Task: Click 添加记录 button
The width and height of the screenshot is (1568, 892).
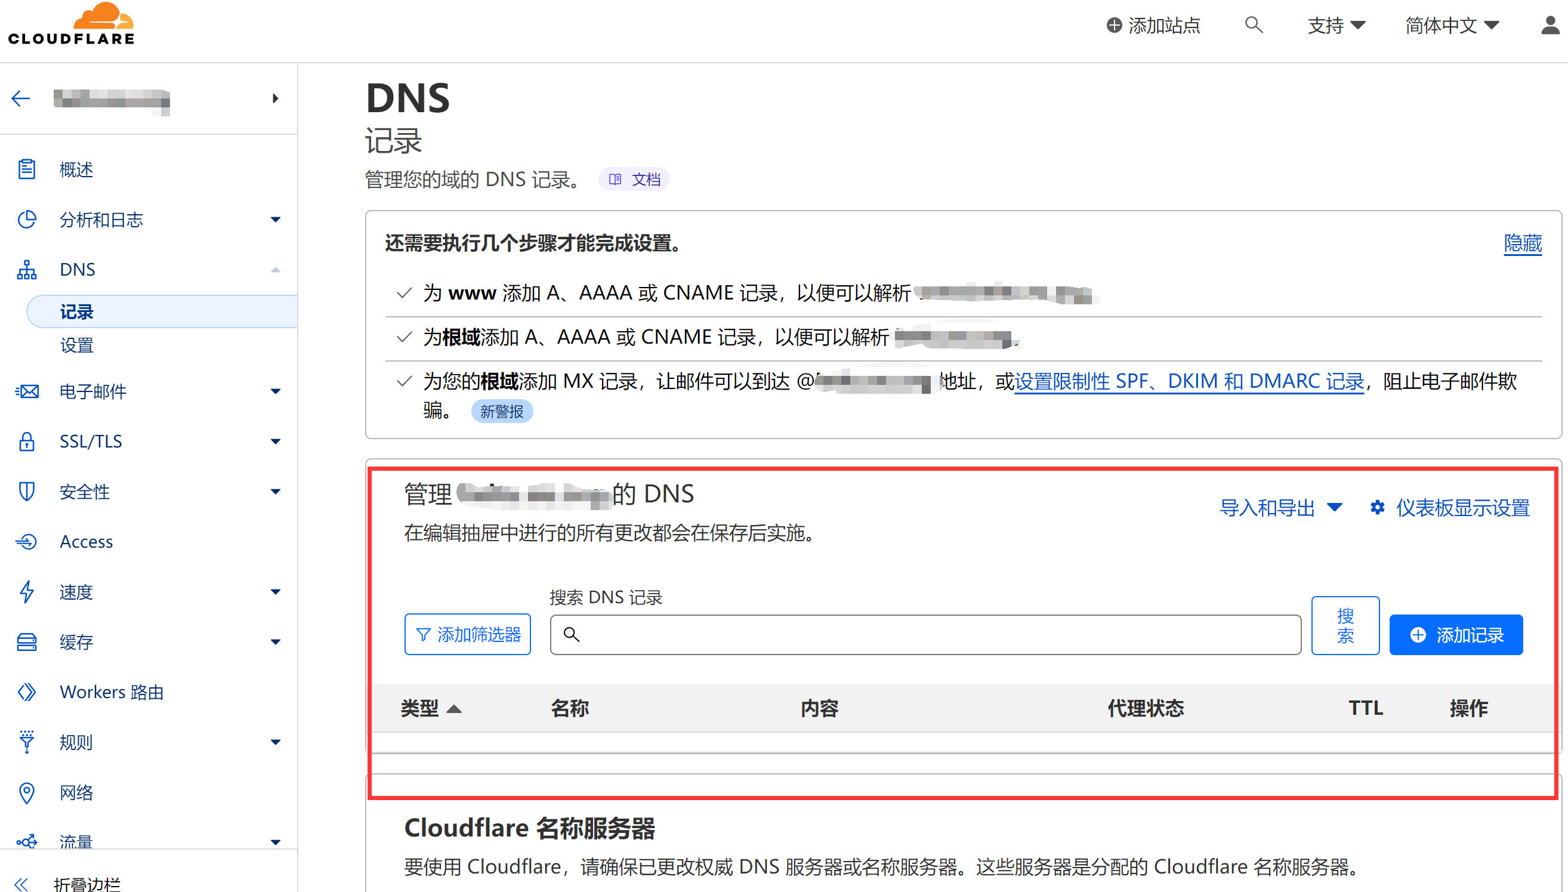Action: 1456,635
